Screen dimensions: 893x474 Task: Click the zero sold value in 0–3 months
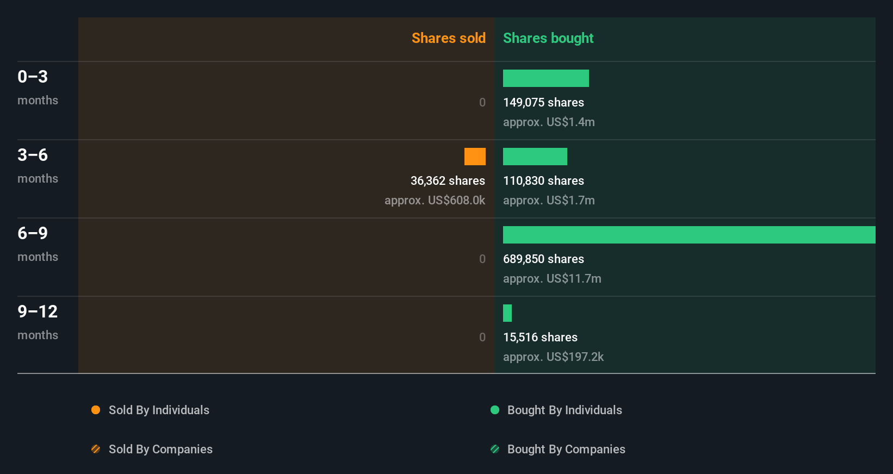point(482,102)
